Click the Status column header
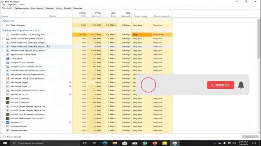 point(60,15)
